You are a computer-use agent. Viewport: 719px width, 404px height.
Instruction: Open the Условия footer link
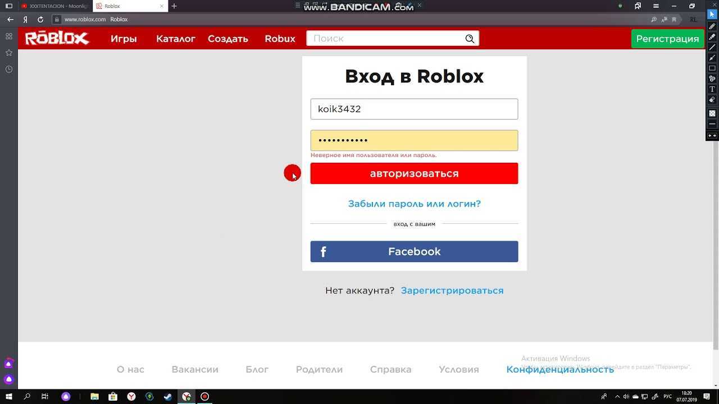tap(459, 369)
